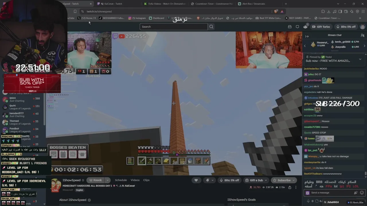Click the Brave Rewards triangle icon
The height and width of the screenshot is (206, 367).
[x=282, y=11]
